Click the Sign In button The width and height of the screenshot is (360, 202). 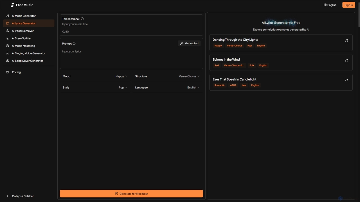(348, 5)
